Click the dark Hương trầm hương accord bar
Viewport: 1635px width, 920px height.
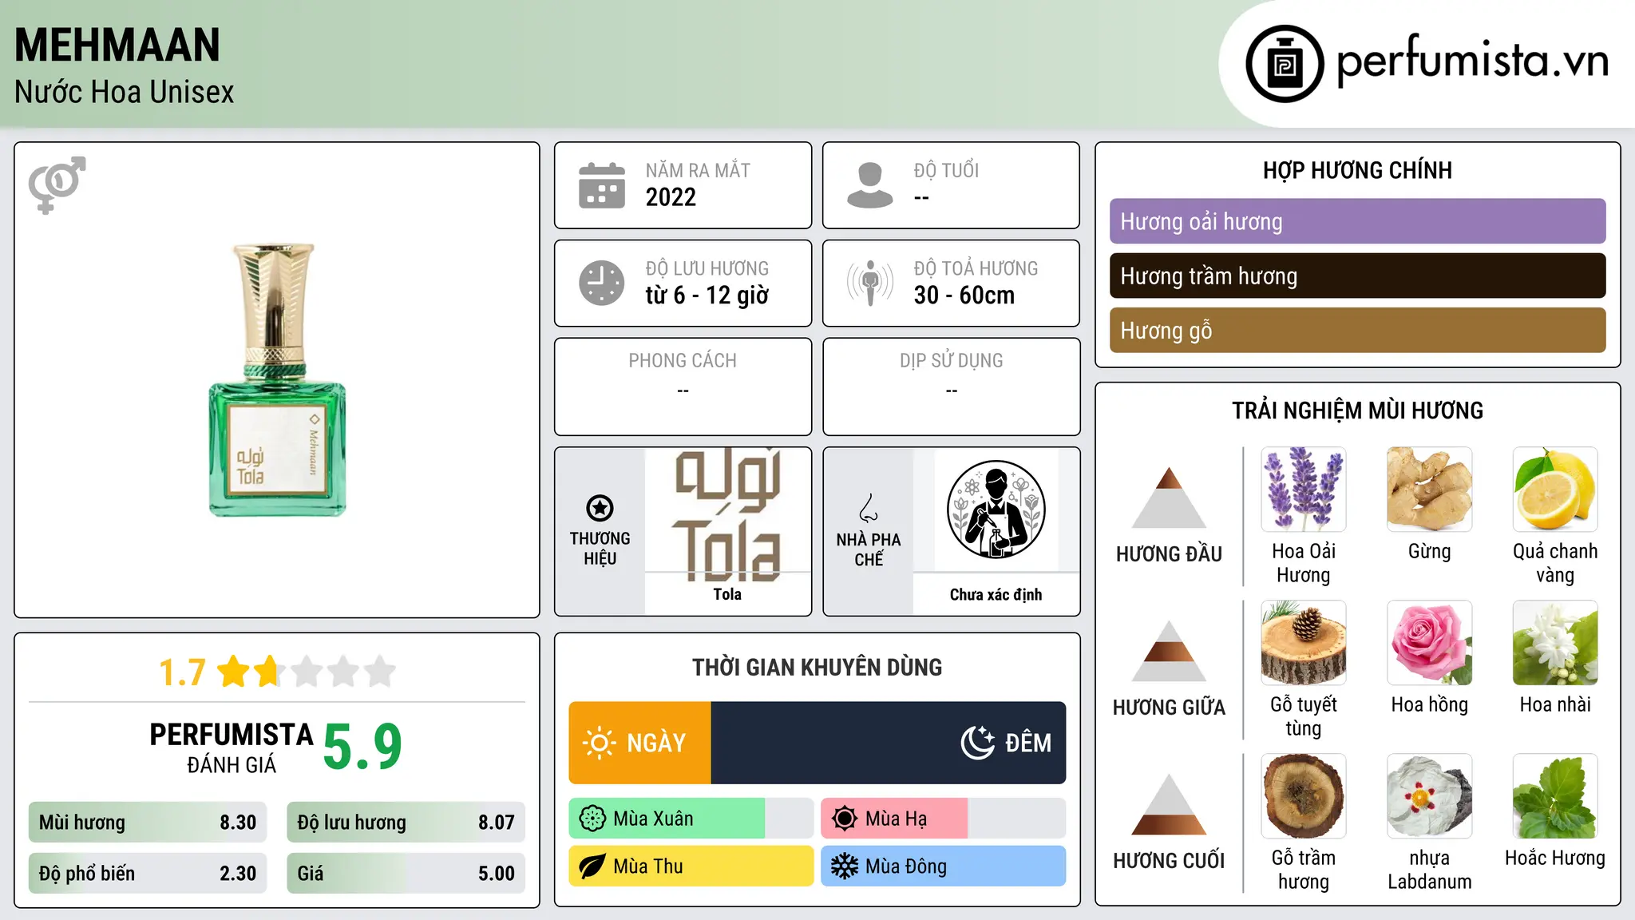pyautogui.click(x=1357, y=276)
